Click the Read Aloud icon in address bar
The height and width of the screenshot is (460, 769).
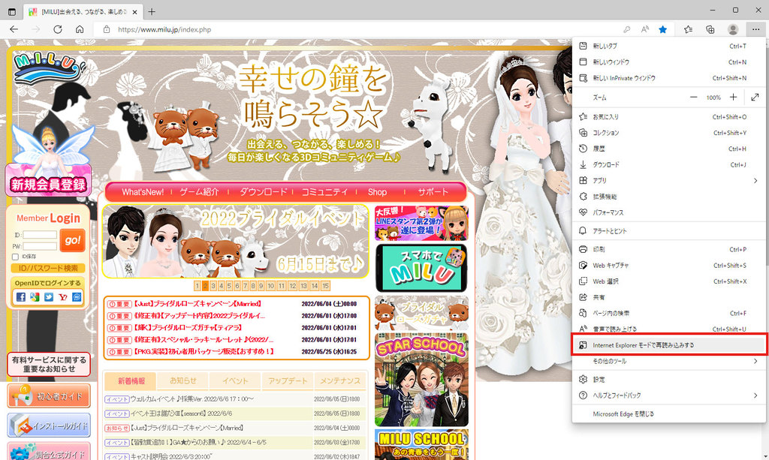[644, 29]
